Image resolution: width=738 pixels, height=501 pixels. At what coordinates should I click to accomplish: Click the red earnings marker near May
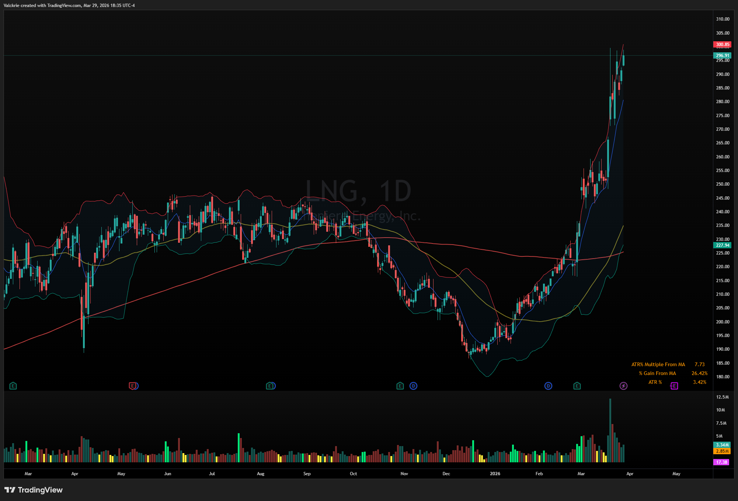[x=132, y=386]
